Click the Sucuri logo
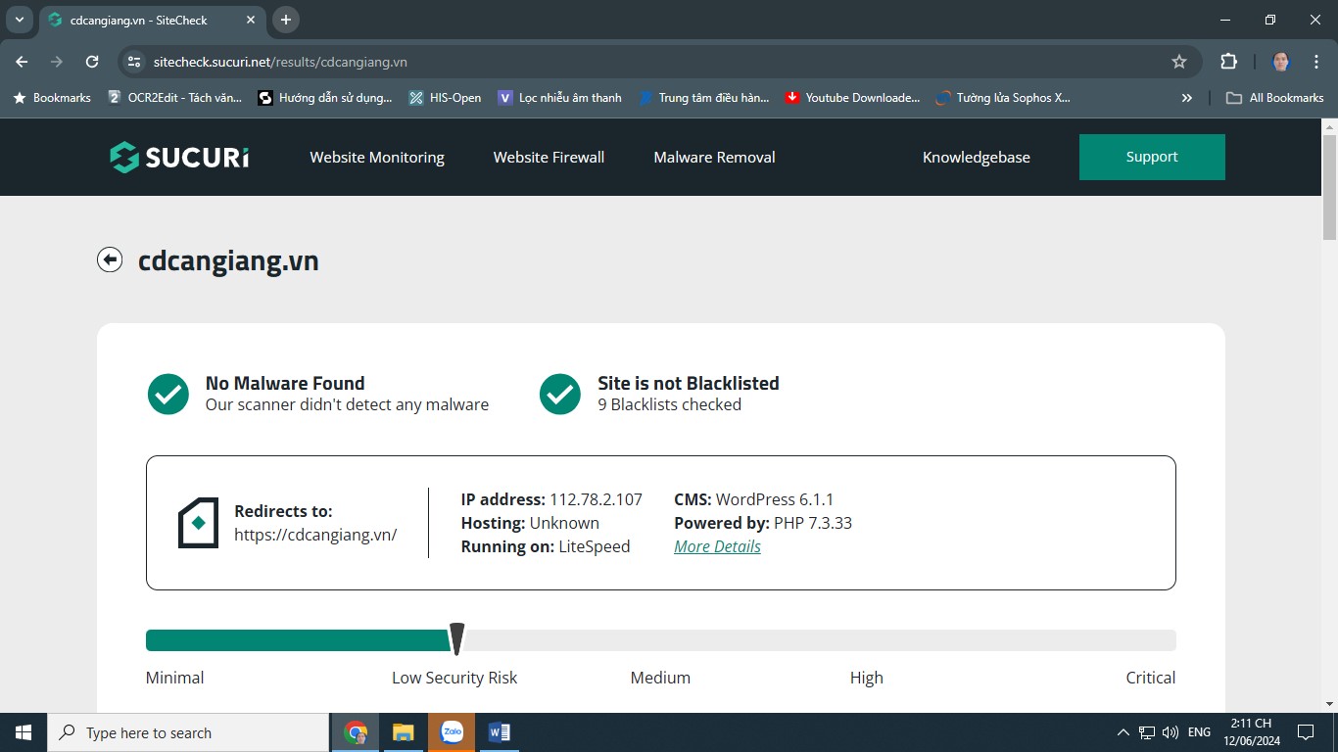The height and width of the screenshot is (752, 1338). click(179, 157)
